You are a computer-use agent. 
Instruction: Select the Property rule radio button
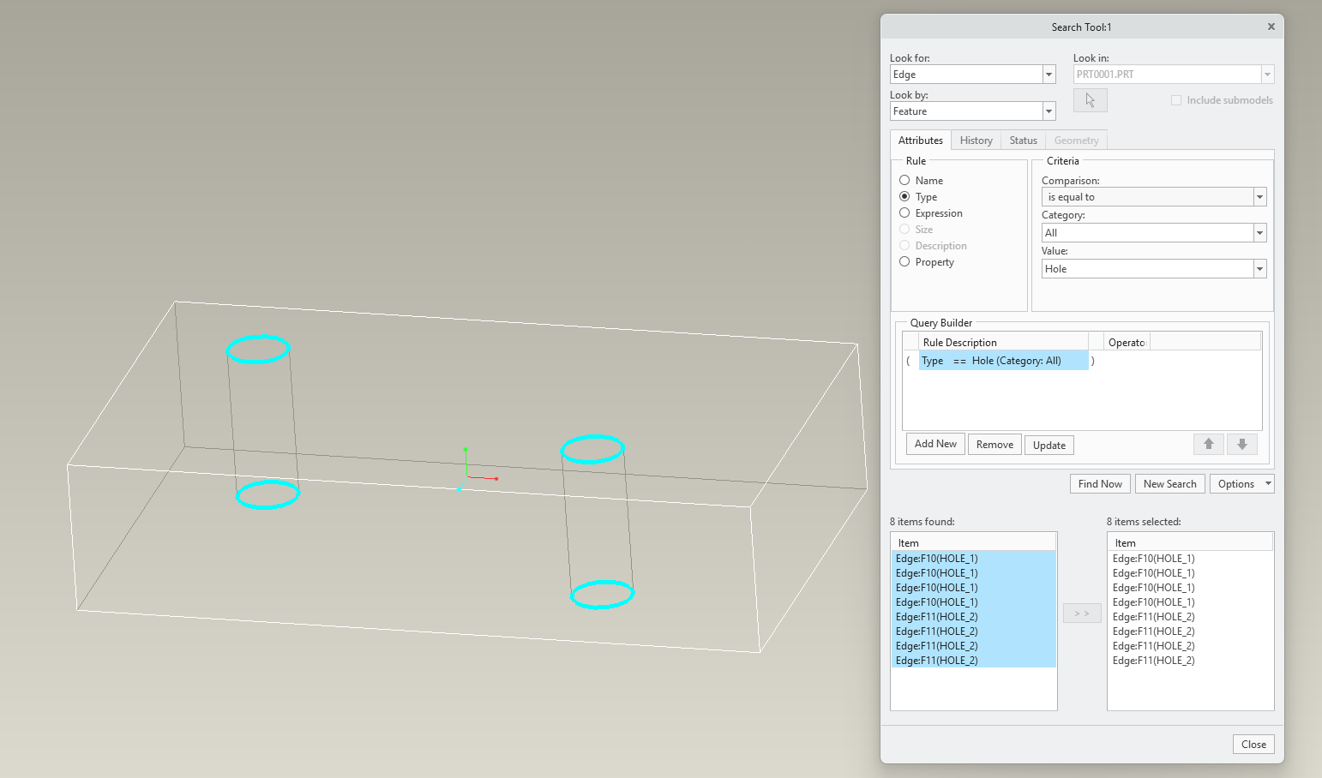click(x=905, y=261)
